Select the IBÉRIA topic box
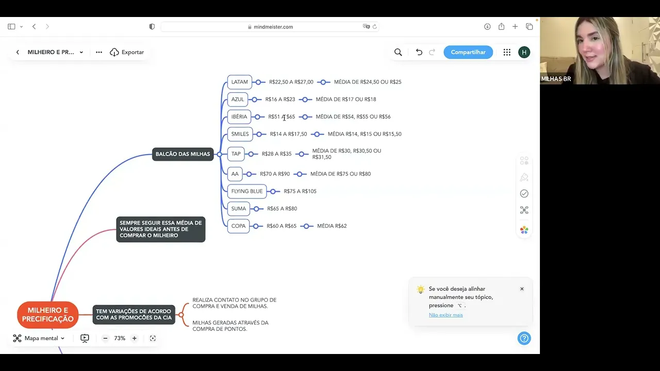The height and width of the screenshot is (371, 660). coord(239,117)
